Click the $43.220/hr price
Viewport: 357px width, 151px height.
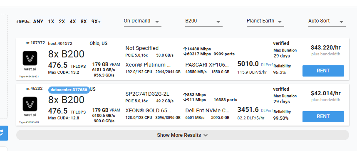[326, 47]
